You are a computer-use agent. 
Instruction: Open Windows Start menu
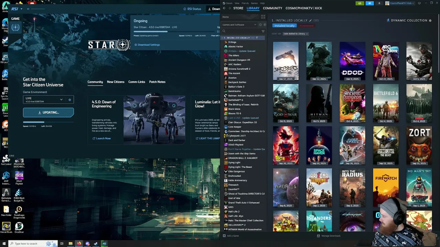point(4,244)
